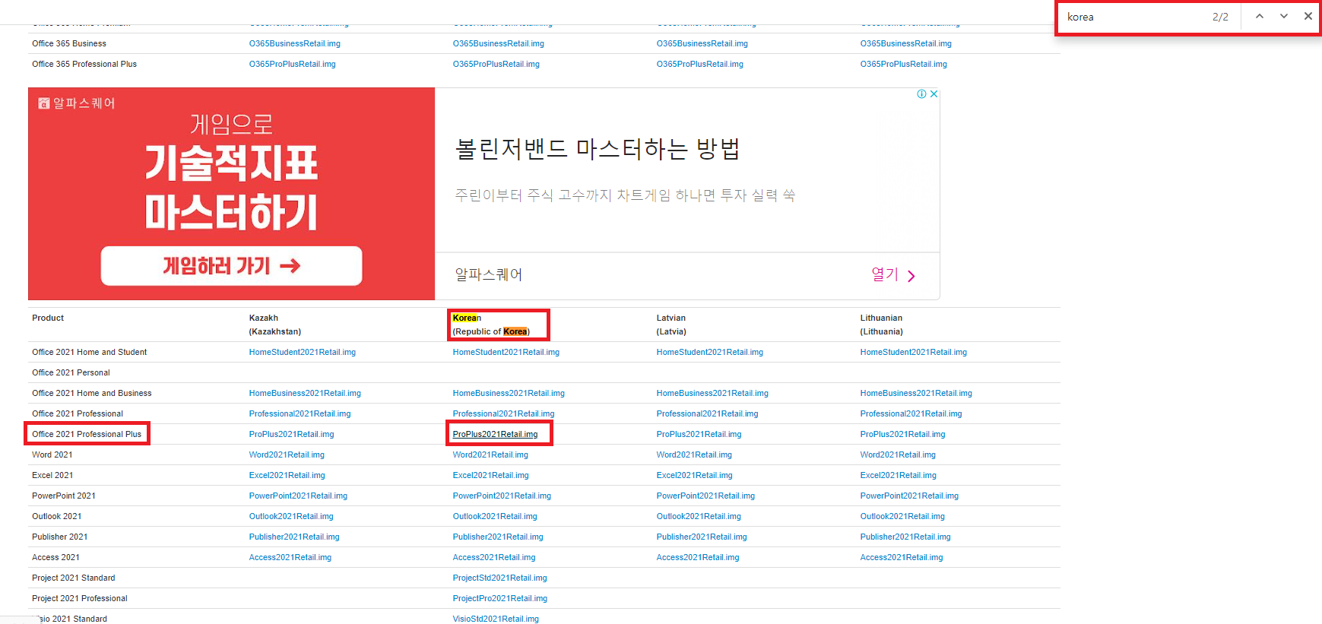The width and height of the screenshot is (1322, 624).
Task: Go to next find match arrow
Action: click(1284, 16)
